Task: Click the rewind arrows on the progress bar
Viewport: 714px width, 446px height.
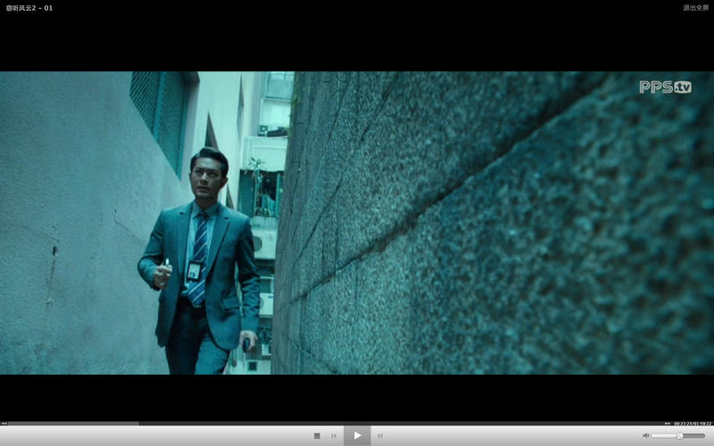Action: 4,423
